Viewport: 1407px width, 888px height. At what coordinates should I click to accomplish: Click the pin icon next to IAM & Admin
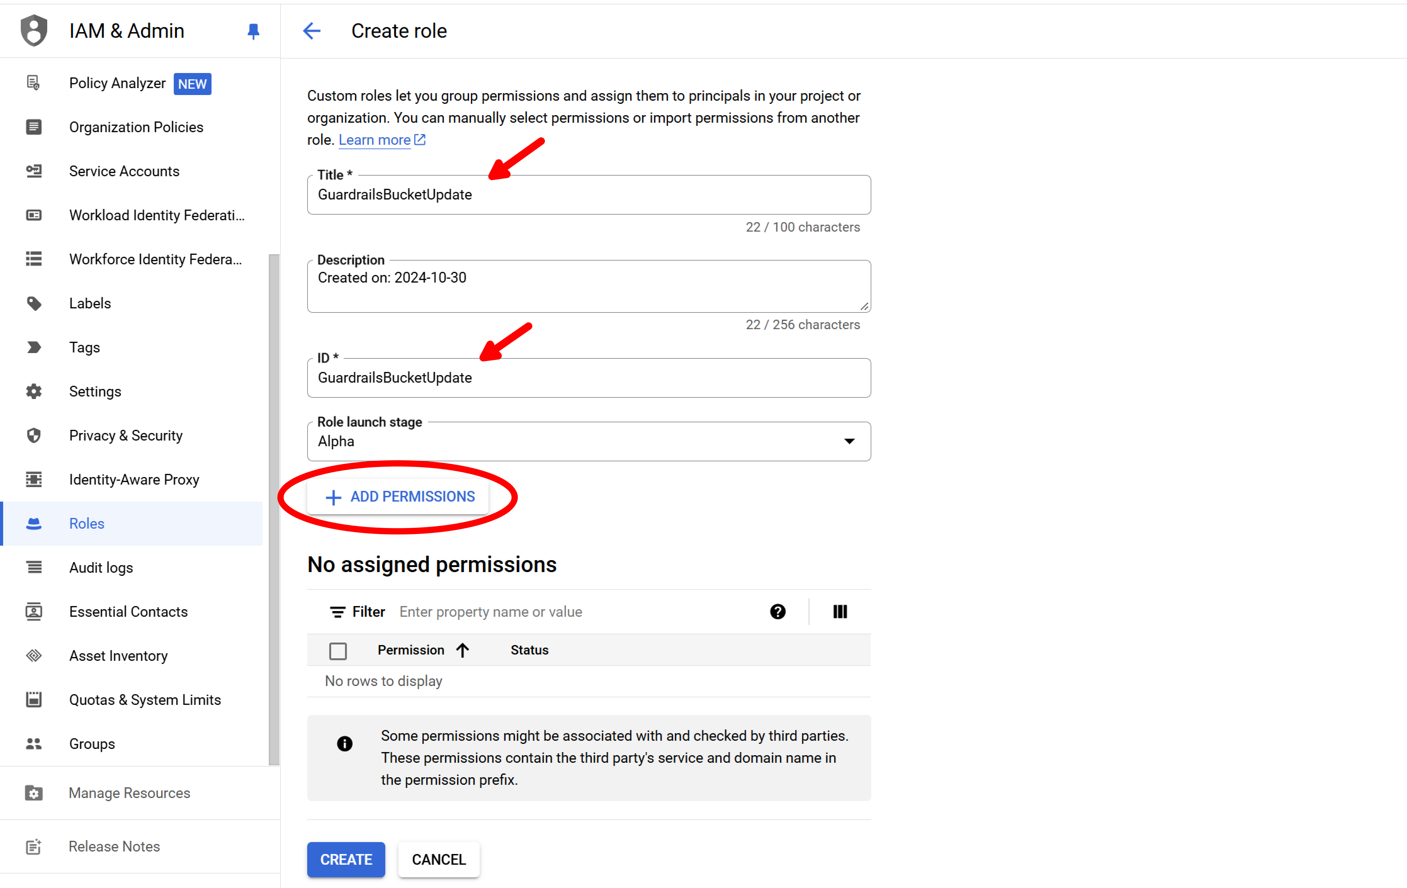[253, 31]
